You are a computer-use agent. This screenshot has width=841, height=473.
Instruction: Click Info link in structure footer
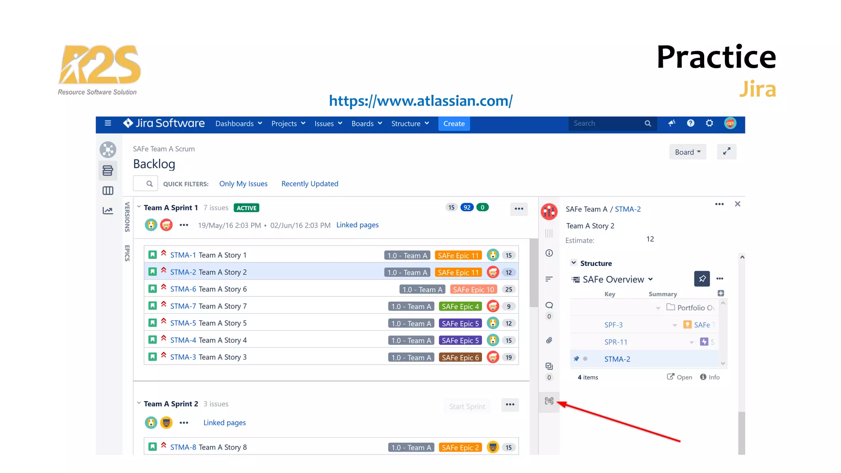[x=710, y=377]
